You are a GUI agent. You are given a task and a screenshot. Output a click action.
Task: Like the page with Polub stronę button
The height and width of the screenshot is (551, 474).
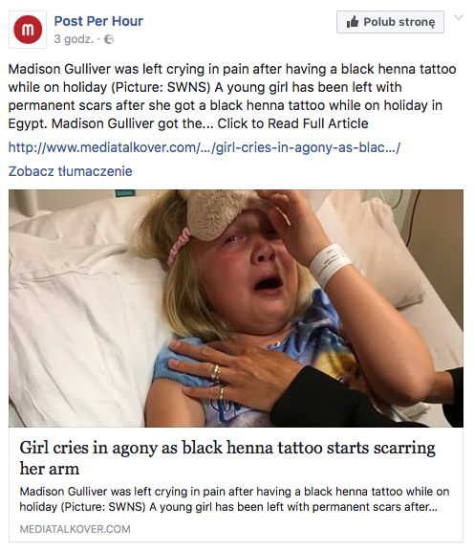390,22
